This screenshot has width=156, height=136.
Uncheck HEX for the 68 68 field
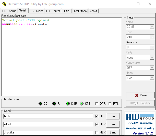click(97, 116)
